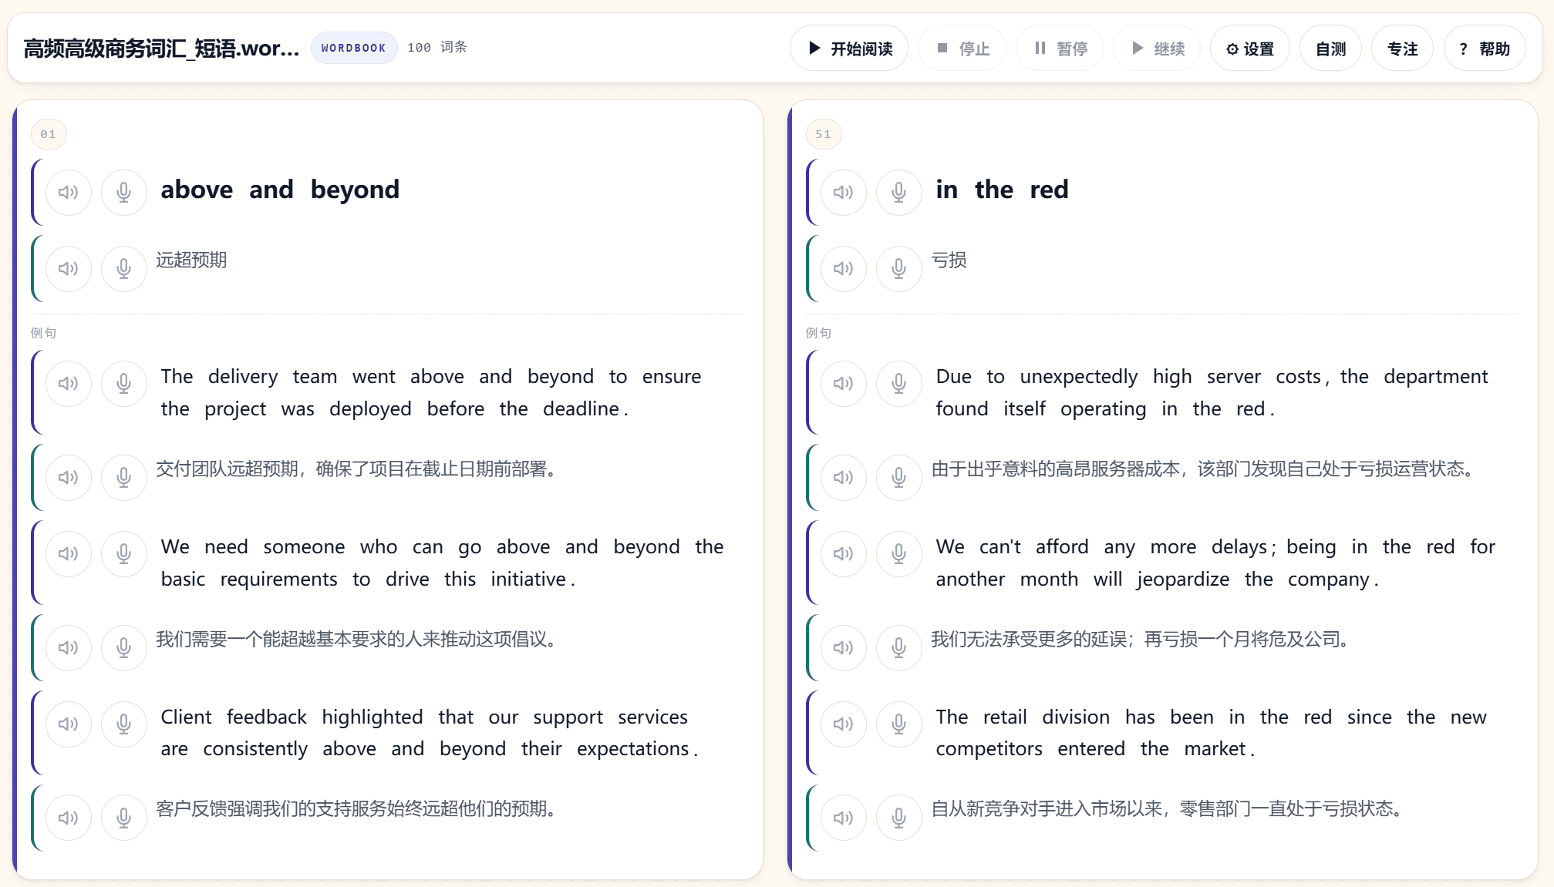This screenshot has width=1554, height=887.
Task: Record microphone for 自从新竞争对手 sentence
Action: click(899, 818)
